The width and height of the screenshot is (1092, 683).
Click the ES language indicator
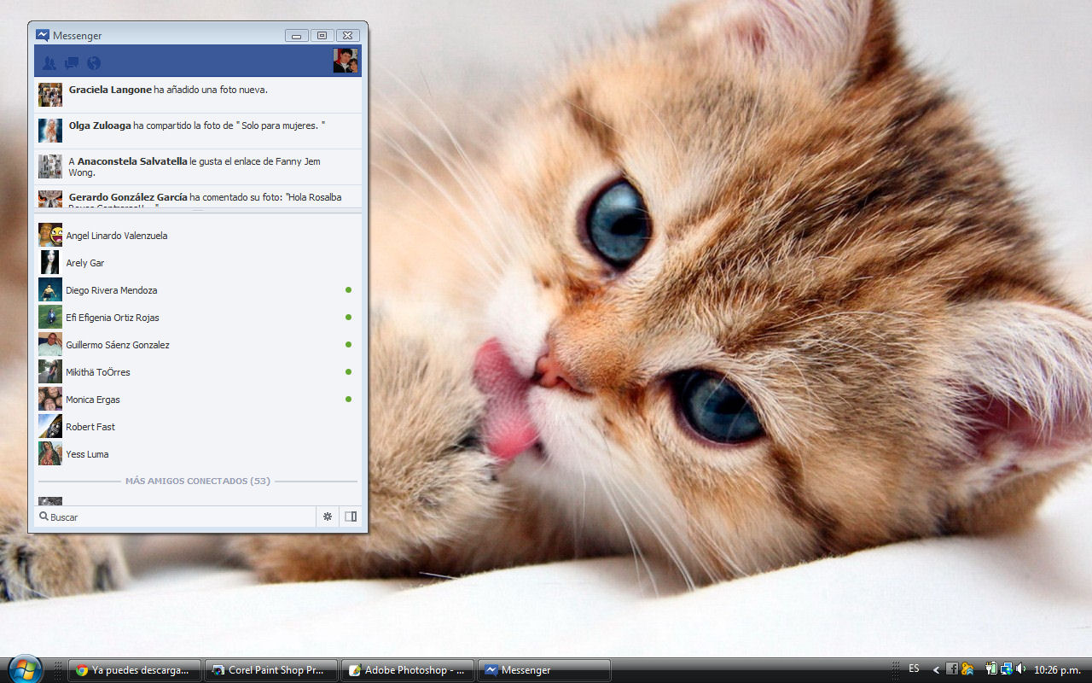point(914,668)
